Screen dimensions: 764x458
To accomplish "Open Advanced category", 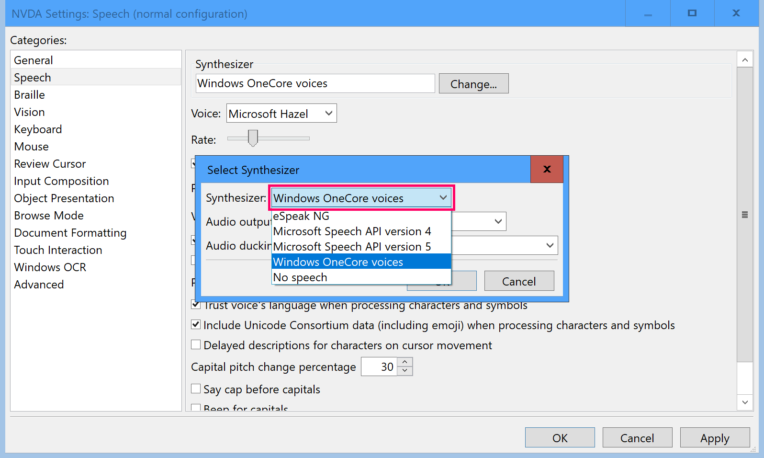I will 96,284.
